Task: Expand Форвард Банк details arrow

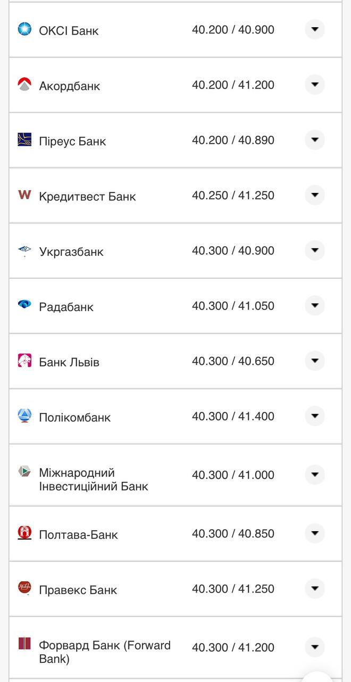Action: [x=315, y=647]
